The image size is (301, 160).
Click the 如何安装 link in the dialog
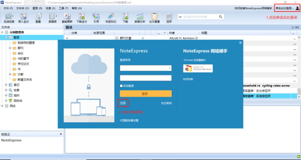point(188,79)
